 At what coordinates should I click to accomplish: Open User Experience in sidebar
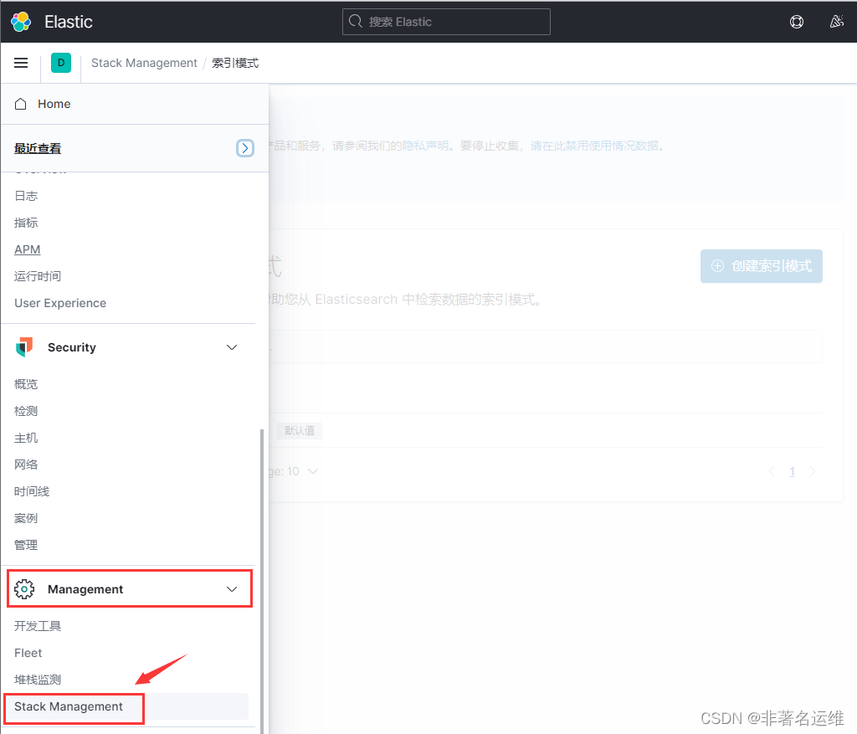(60, 303)
